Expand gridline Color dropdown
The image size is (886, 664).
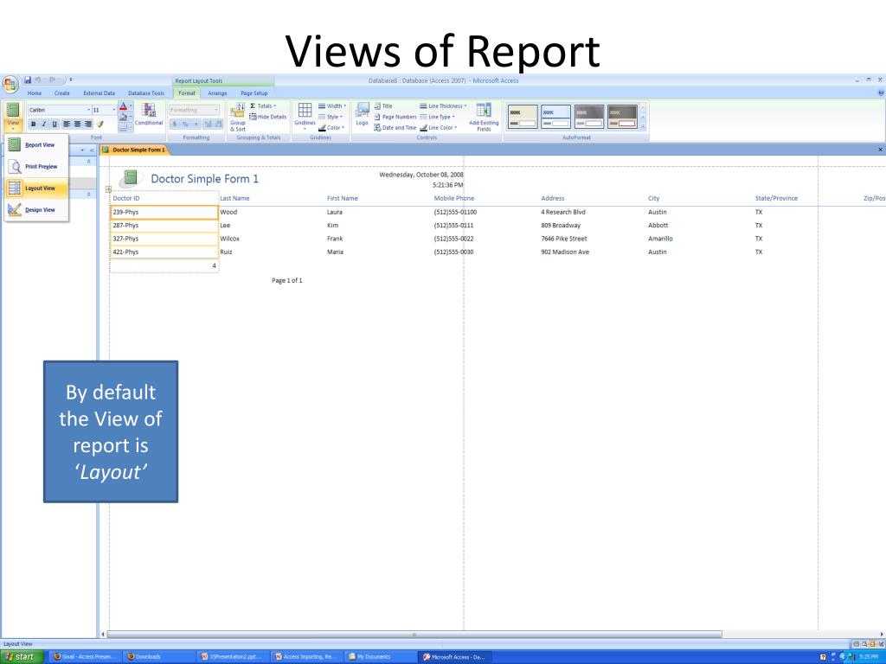331,128
